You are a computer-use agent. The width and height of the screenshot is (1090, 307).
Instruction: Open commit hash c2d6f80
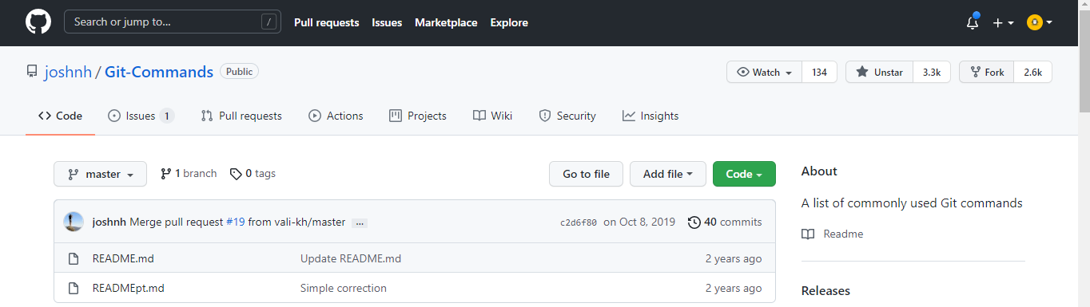click(579, 222)
